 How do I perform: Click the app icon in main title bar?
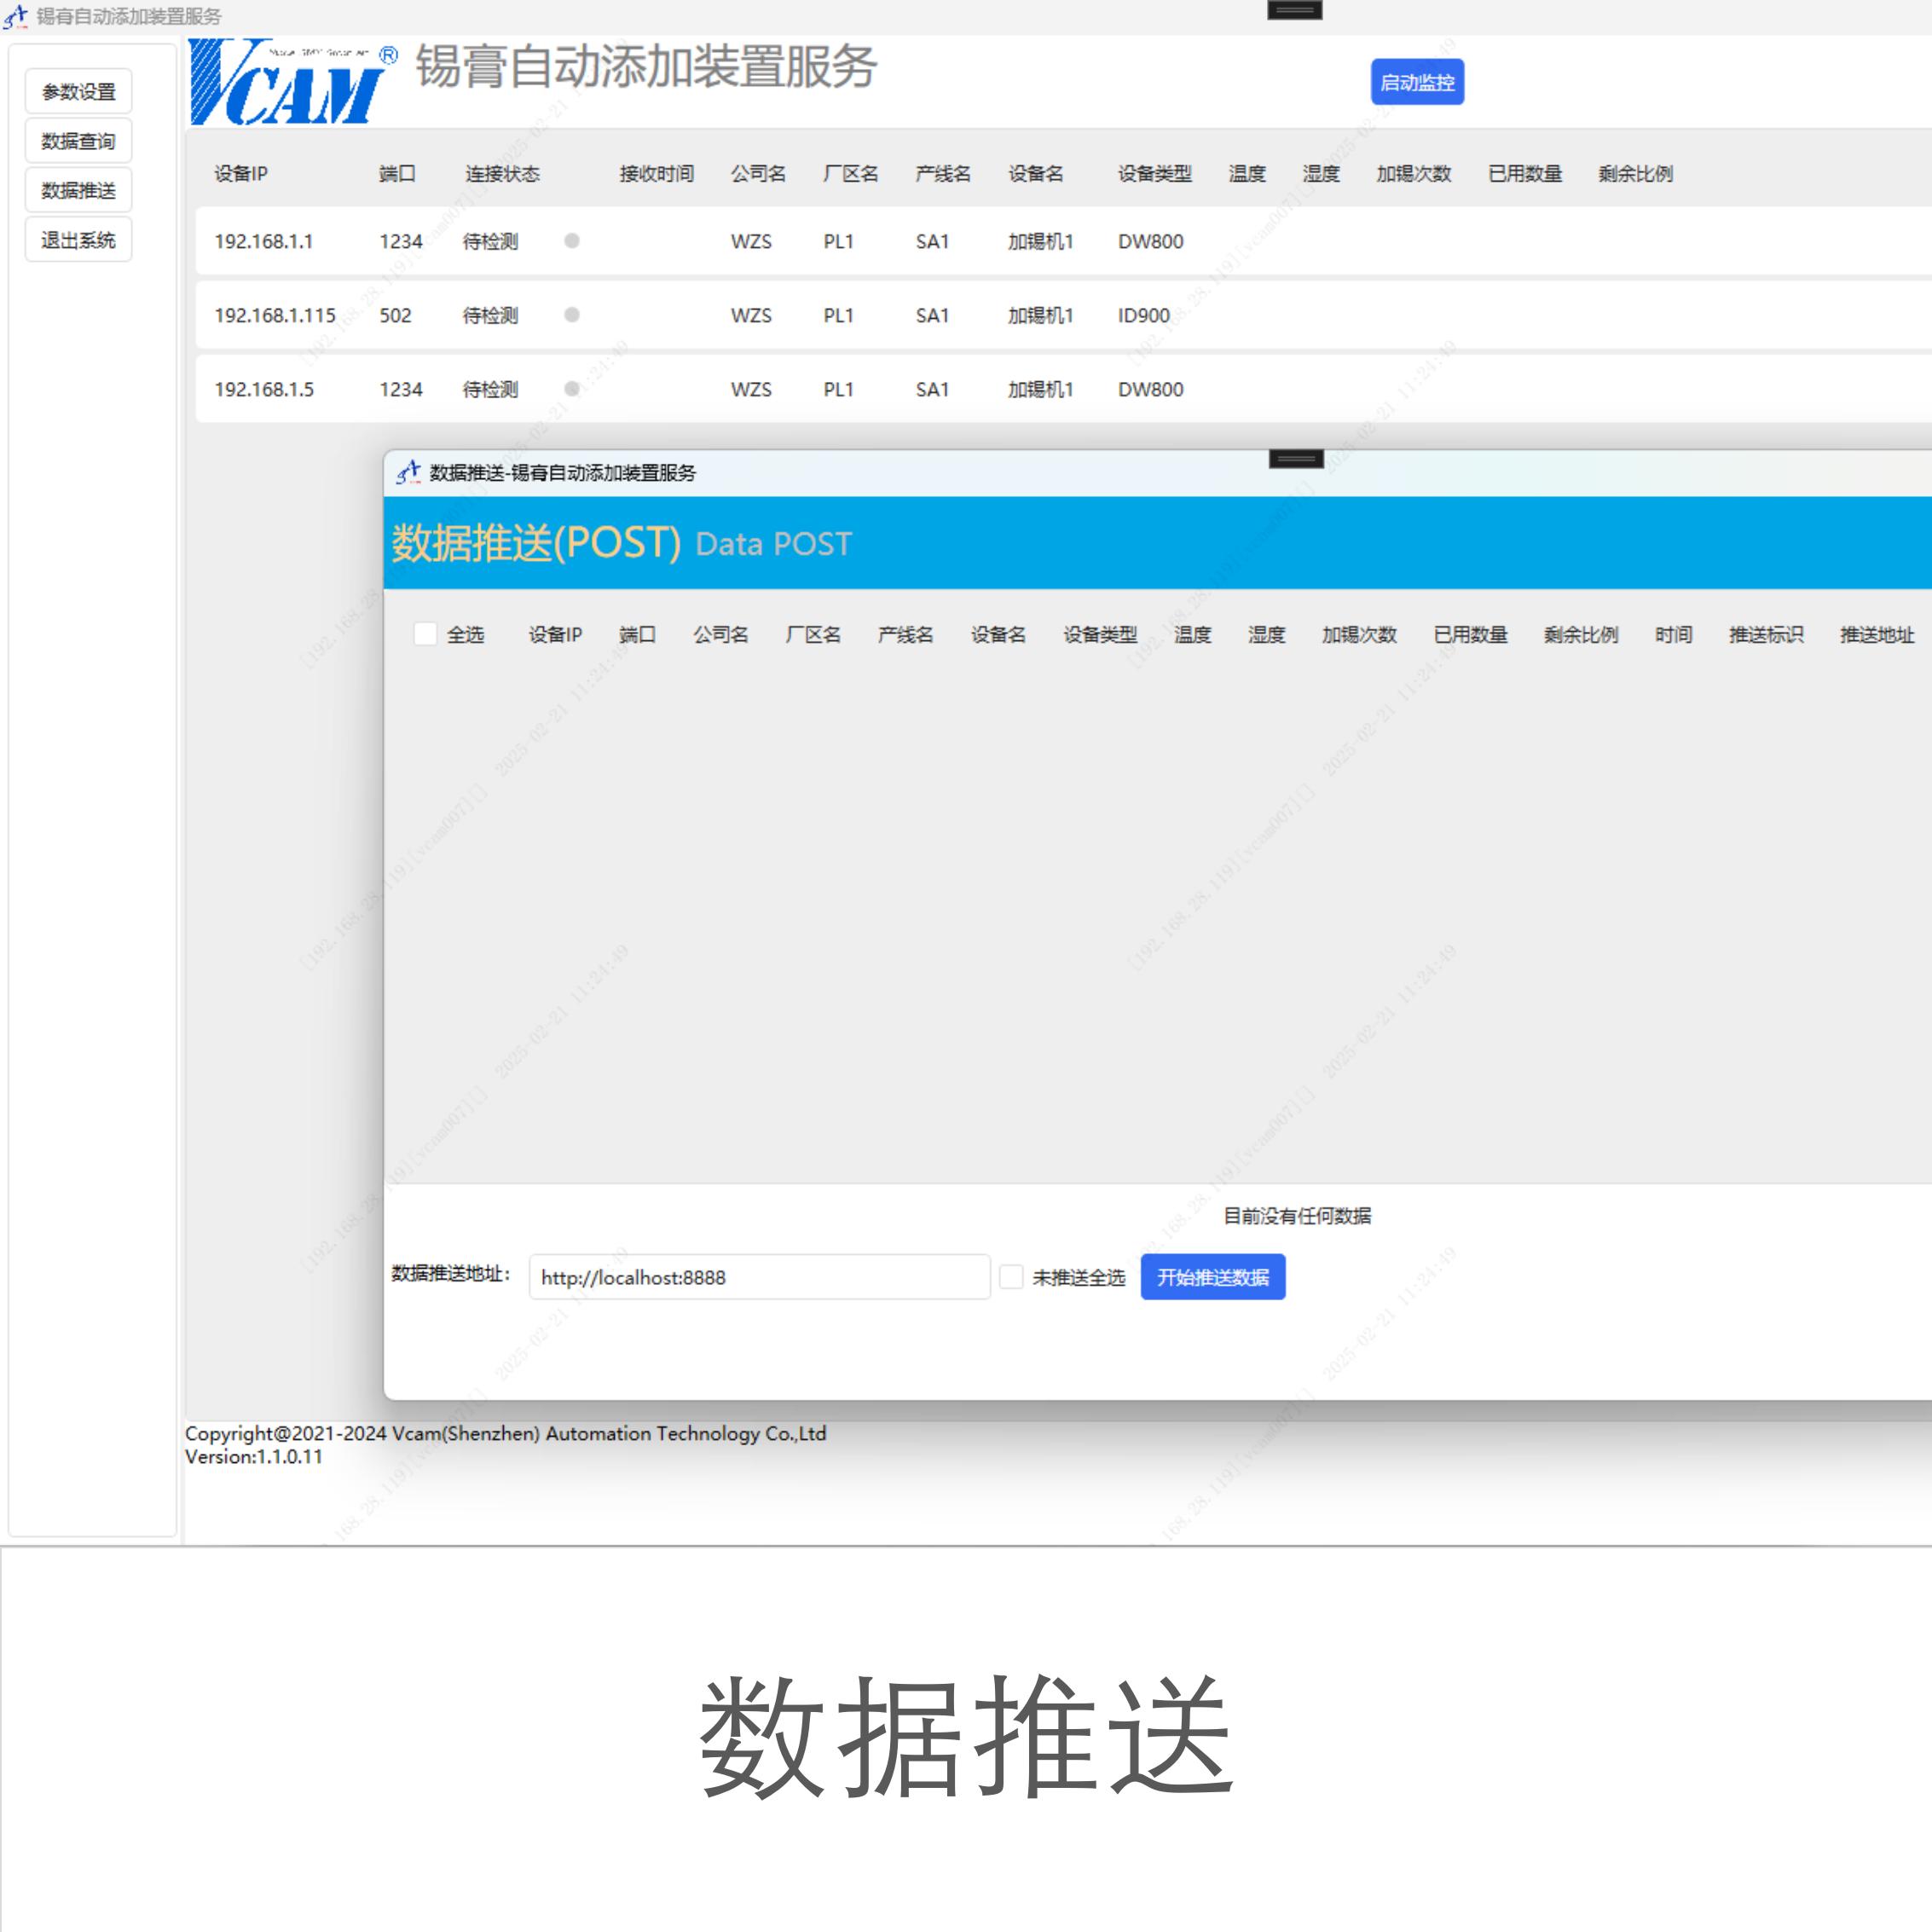tap(15, 17)
